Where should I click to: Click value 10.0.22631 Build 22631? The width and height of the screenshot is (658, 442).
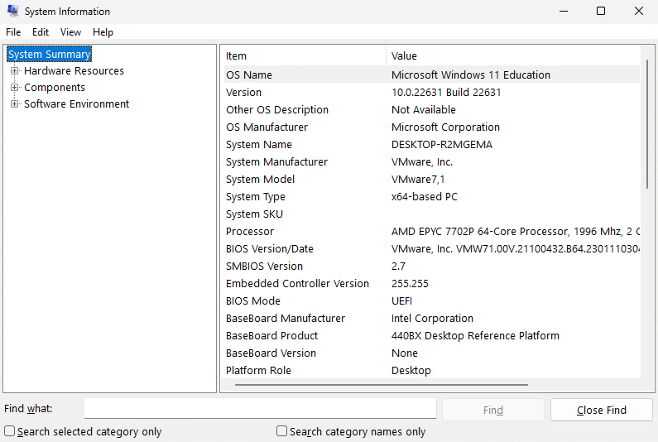coord(446,93)
